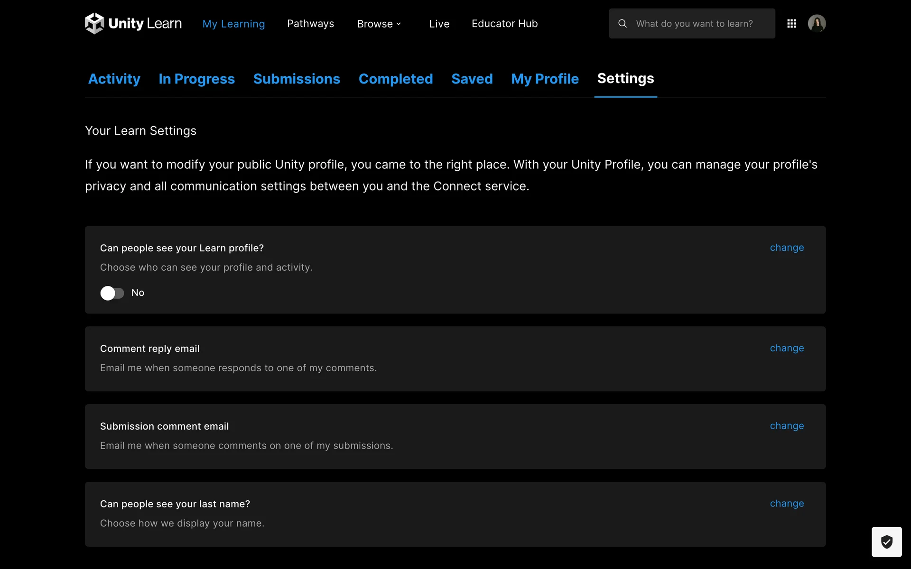Visit the Educator Hub
The image size is (911, 569).
tap(504, 24)
